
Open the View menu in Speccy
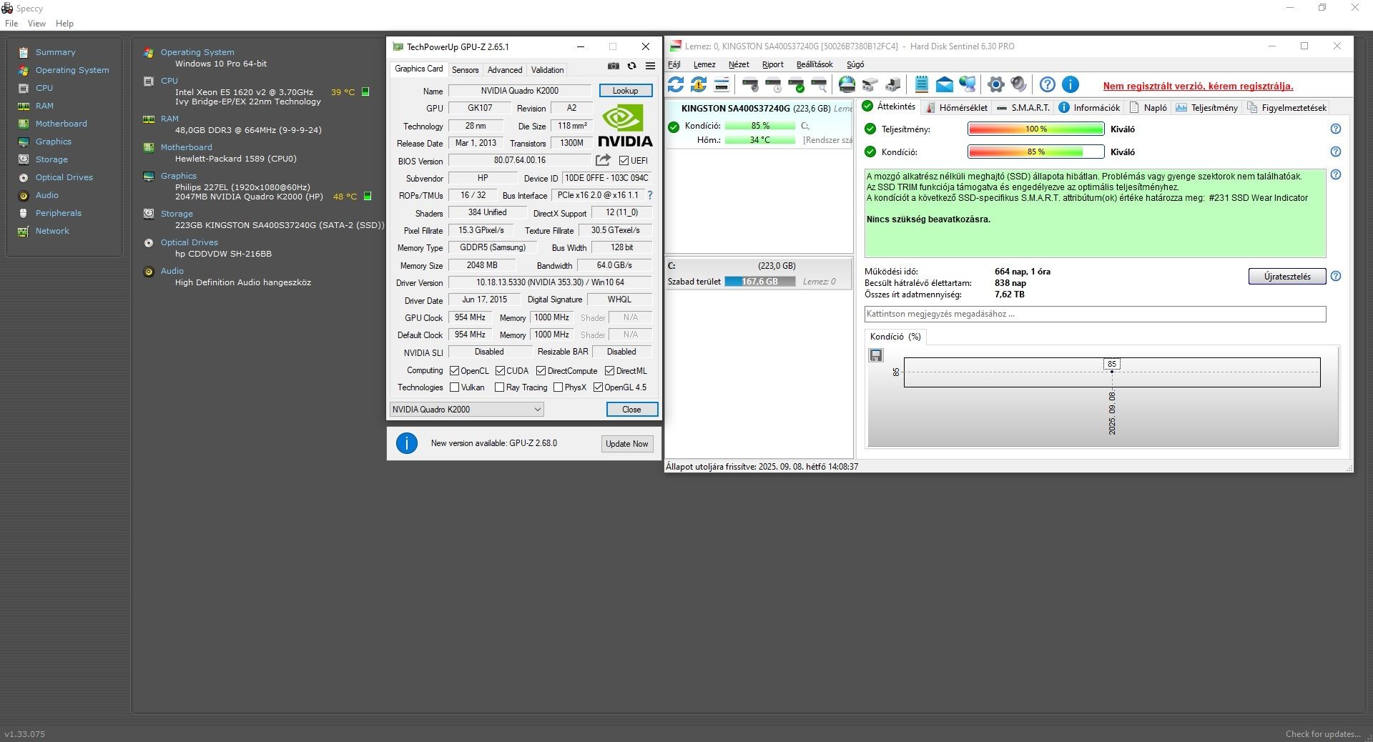pos(36,24)
